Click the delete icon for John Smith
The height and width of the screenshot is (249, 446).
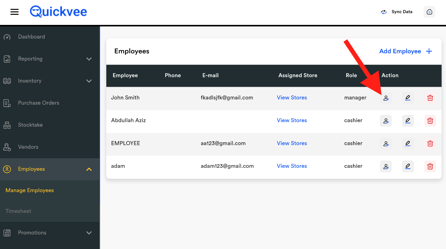point(430,98)
